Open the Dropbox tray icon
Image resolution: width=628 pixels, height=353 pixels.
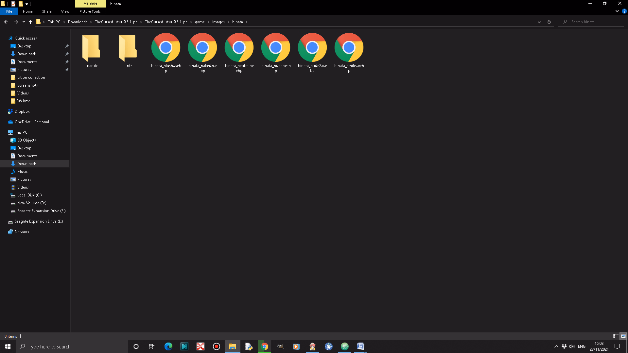click(564, 346)
